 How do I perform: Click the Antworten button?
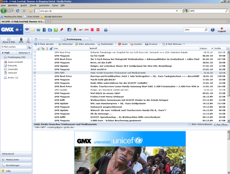tap(65, 44)
